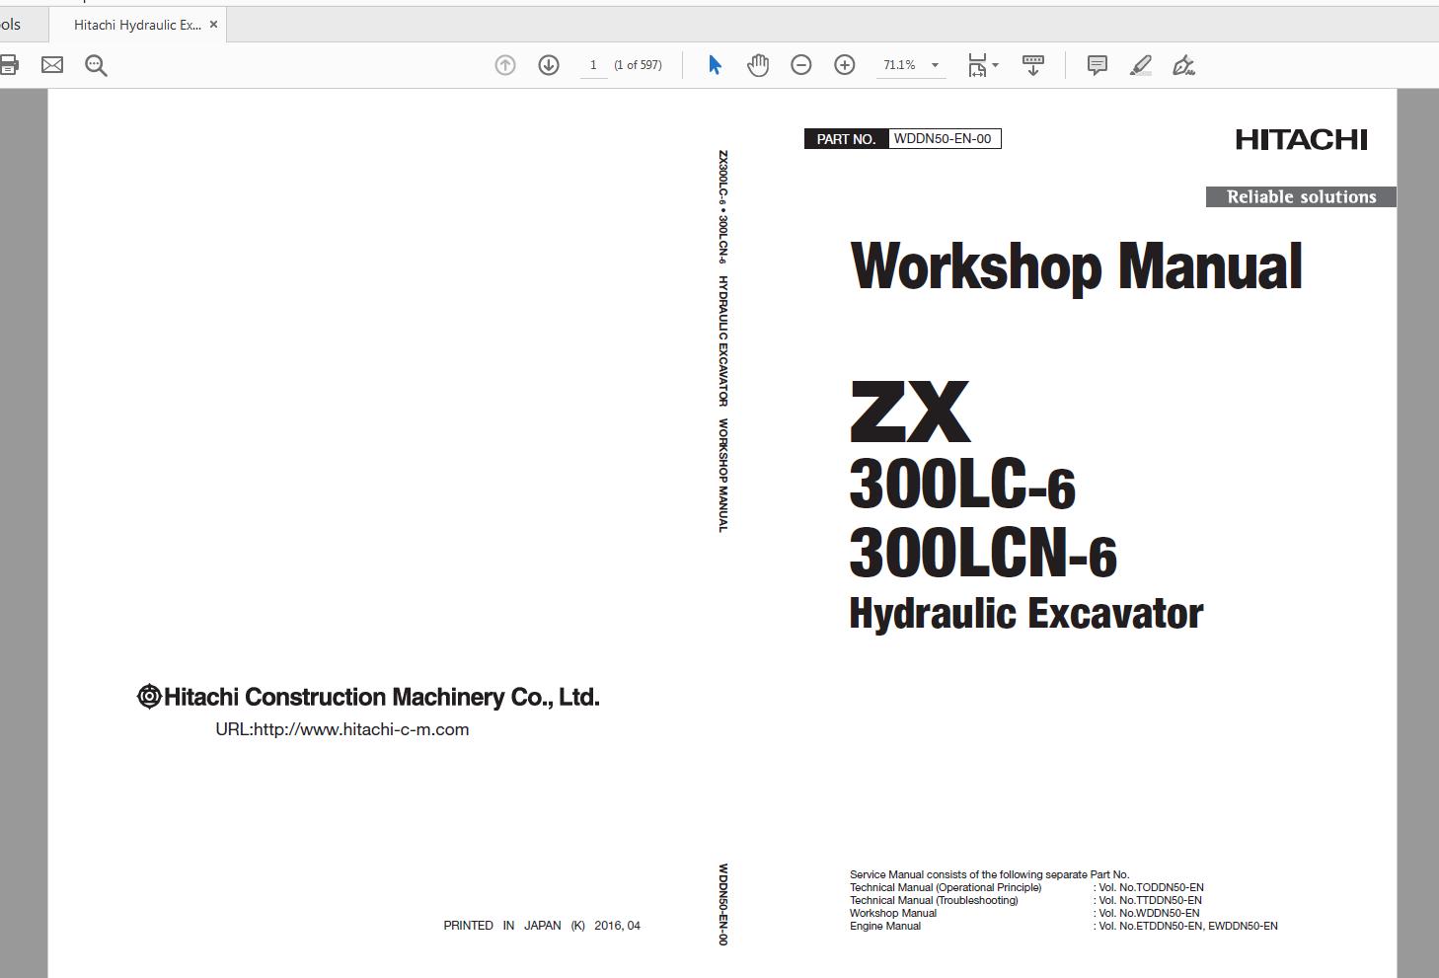Select the arrow Selection tool
1439x978 pixels.
(x=715, y=64)
